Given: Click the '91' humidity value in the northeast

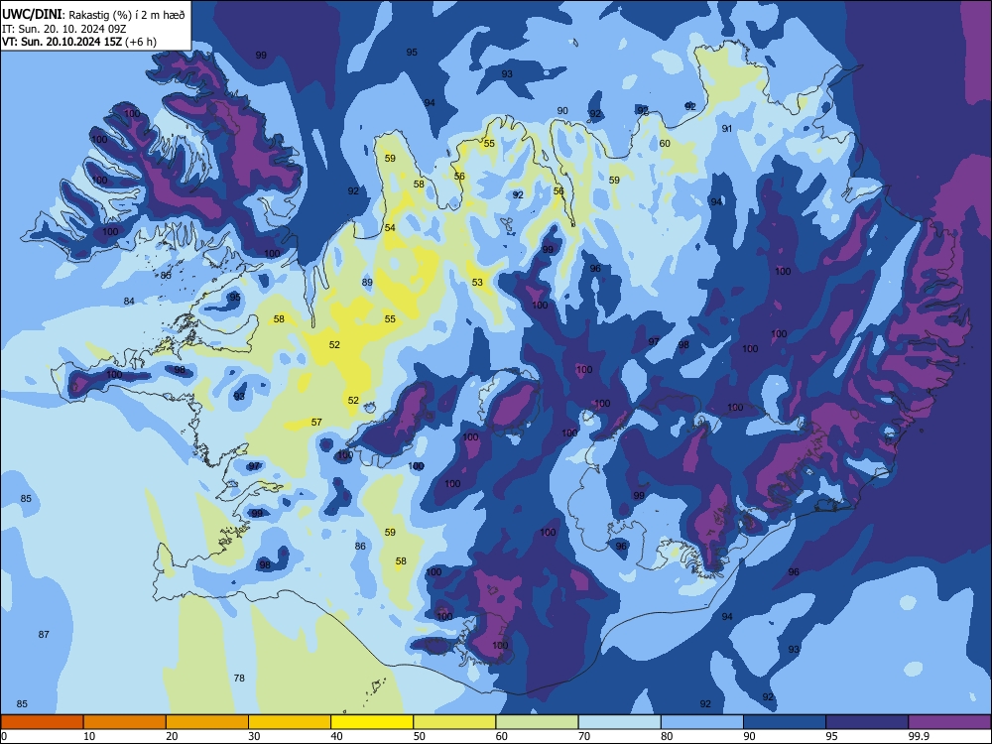Looking at the screenshot, I should click(727, 128).
